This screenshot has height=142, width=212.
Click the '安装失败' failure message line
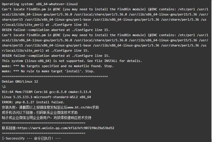50,107
